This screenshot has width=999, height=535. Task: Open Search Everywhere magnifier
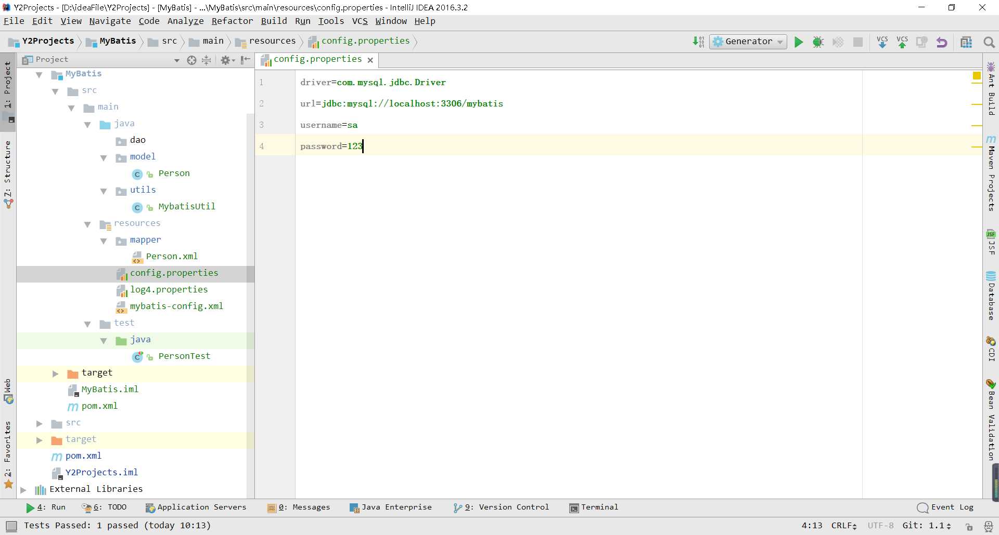[x=989, y=42]
